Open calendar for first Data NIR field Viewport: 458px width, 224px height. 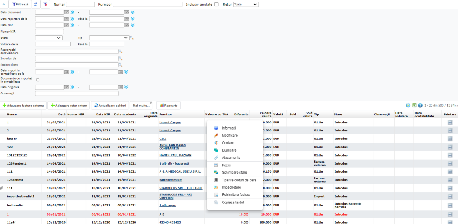pos(66,25)
